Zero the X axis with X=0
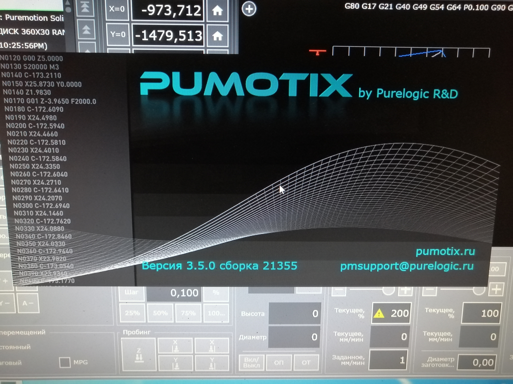This screenshot has height=384, width=513. pyautogui.click(x=117, y=9)
